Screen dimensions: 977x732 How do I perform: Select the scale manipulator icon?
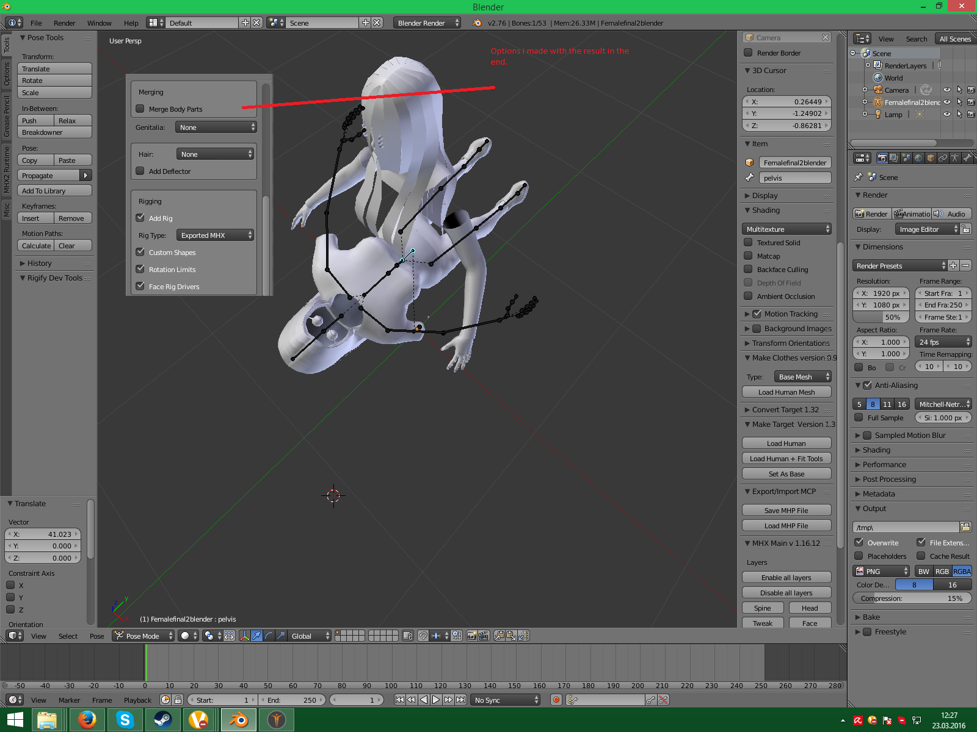click(281, 636)
